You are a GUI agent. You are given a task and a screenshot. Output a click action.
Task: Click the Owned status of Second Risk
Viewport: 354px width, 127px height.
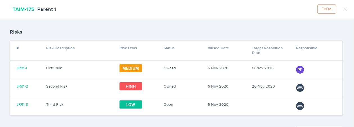pyautogui.click(x=170, y=86)
